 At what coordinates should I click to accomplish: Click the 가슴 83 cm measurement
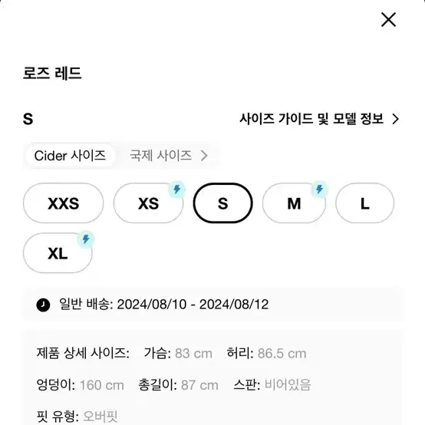[x=178, y=353]
